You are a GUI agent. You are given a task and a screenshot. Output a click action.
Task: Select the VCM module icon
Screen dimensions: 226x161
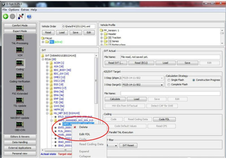[x=20, y=50]
